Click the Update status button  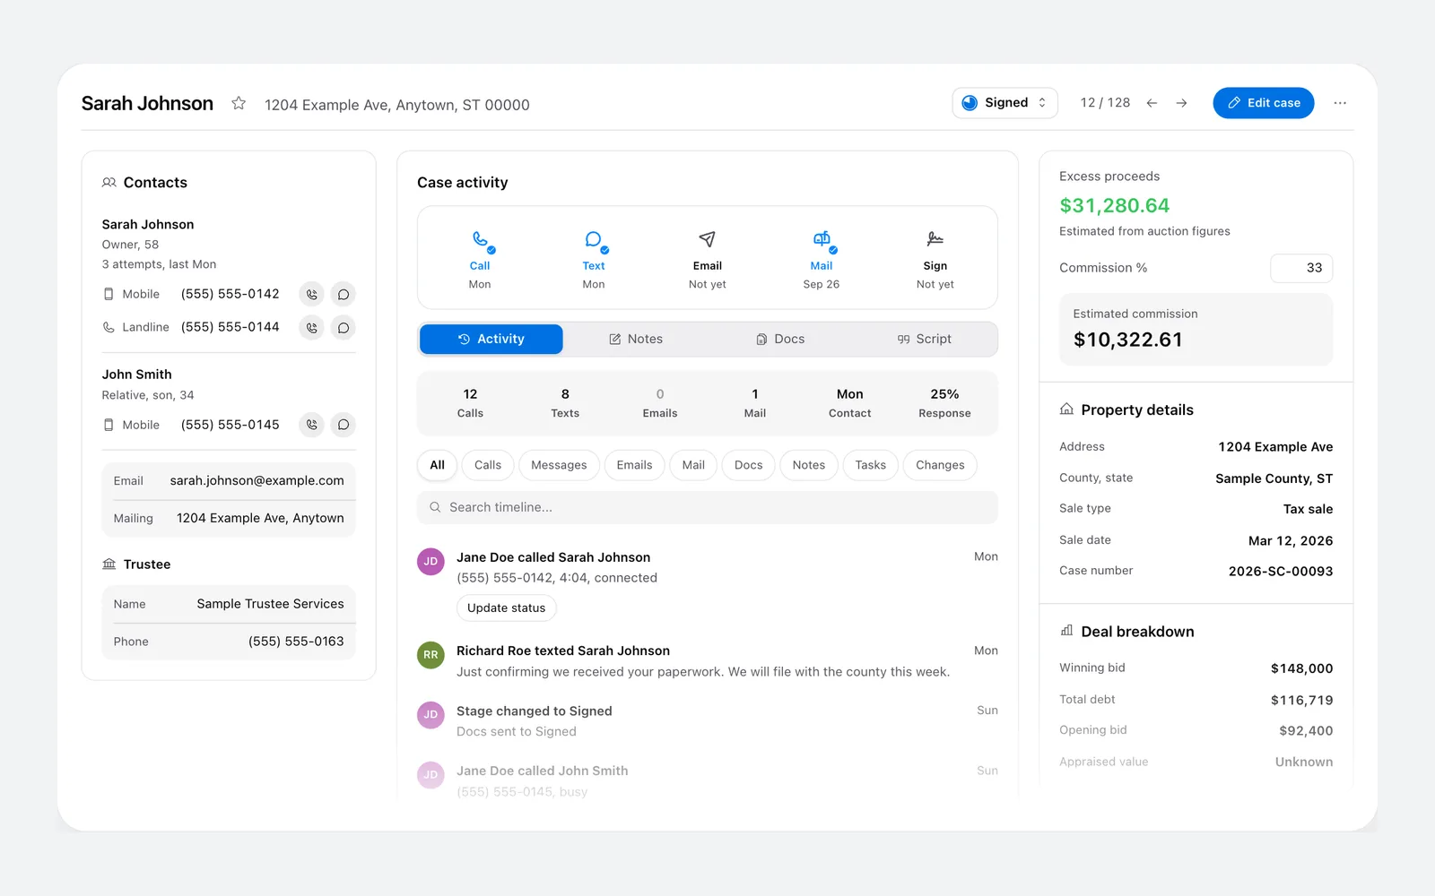[x=507, y=608]
